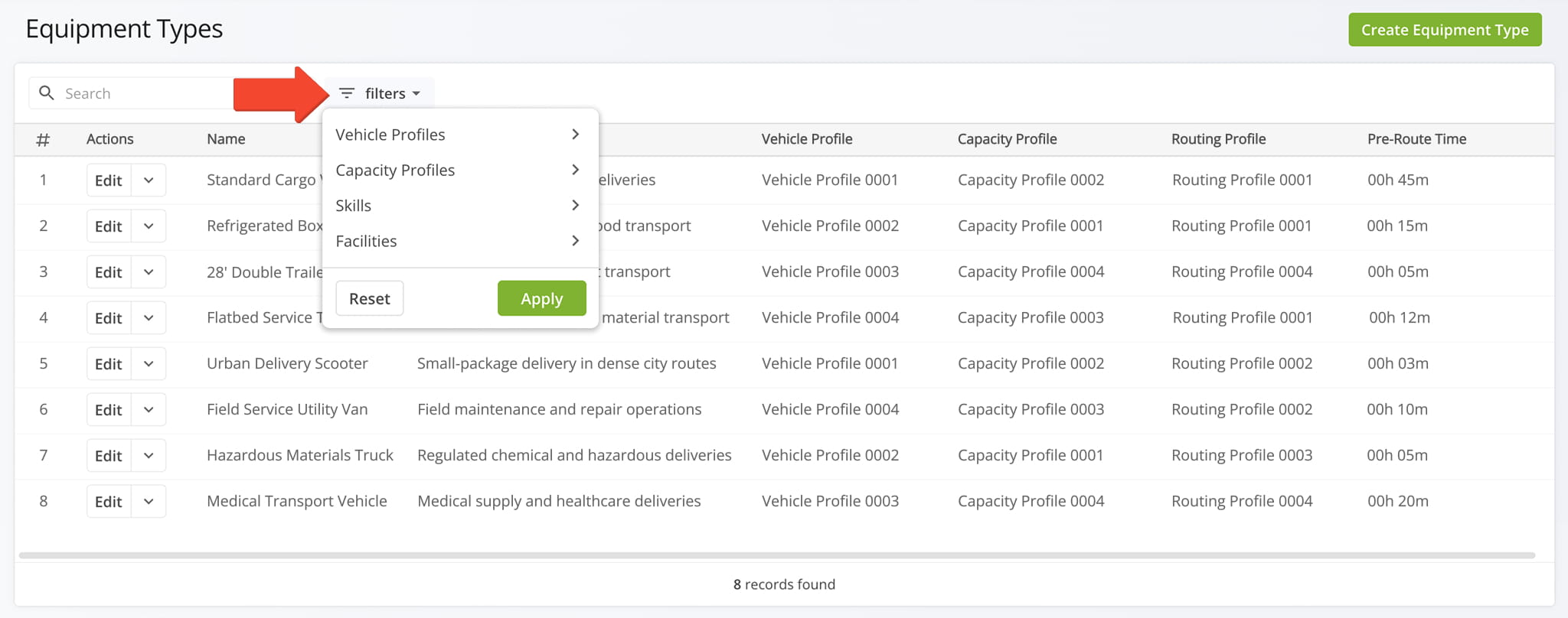Click the horizontal scrollbar under the table

777,555
